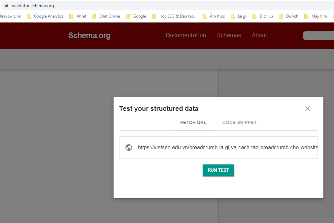Open the Chat Online bookmark folder

[x=109, y=16]
